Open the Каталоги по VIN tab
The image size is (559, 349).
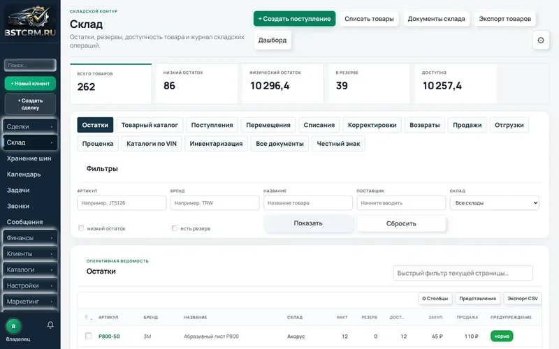152,144
